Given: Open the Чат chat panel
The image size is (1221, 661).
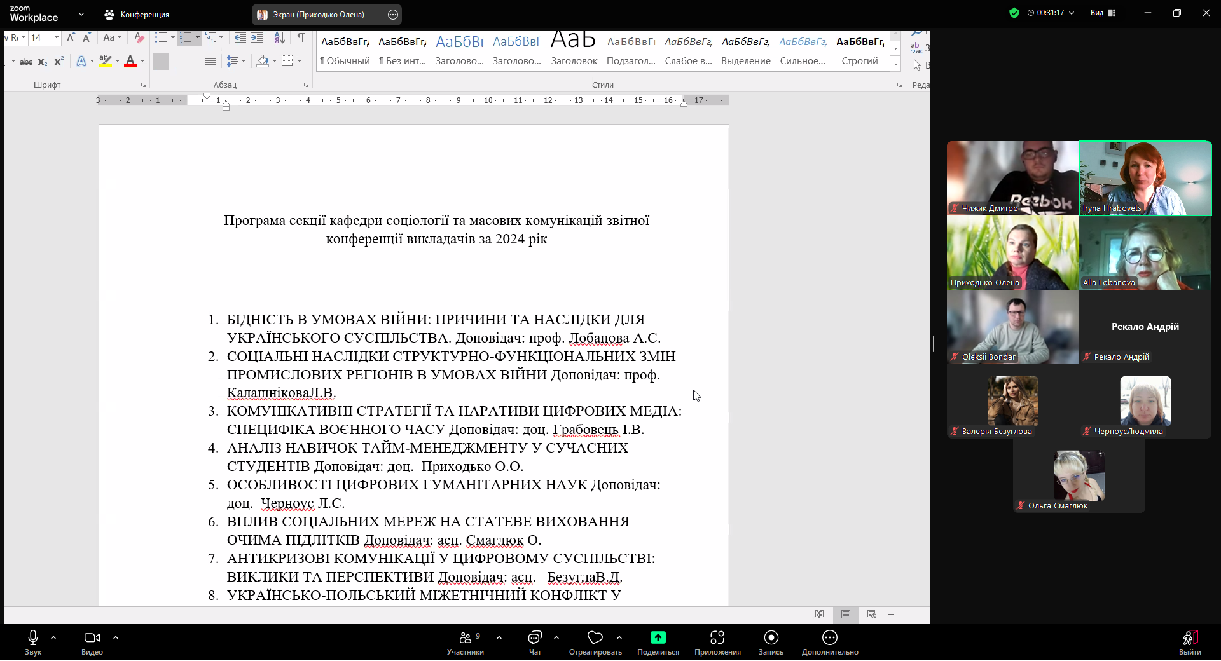Looking at the screenshot, I should coord(535,643).
